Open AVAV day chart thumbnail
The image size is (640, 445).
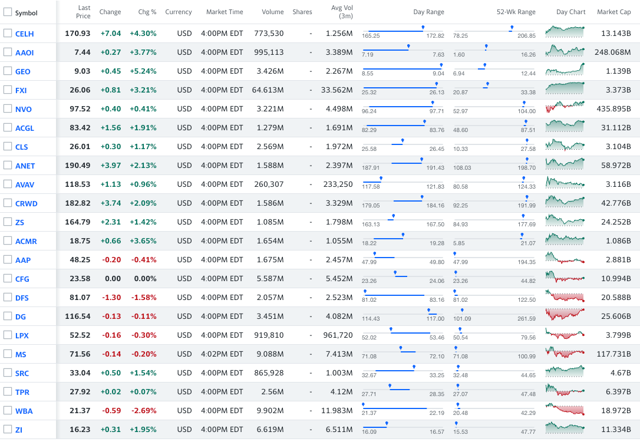(x=565, y=183)
